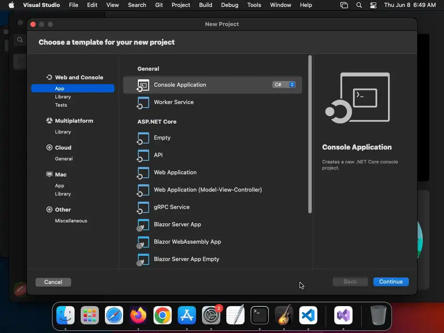The image size is (444, 333).
Task: Select App under Mac
Action: coord(59,186)
